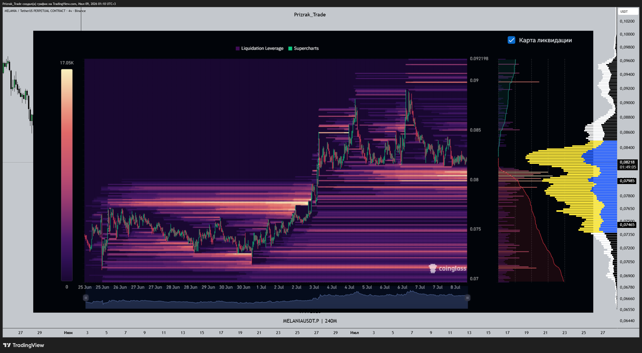
Task: Click the left range slider handle
Action: 86,298
